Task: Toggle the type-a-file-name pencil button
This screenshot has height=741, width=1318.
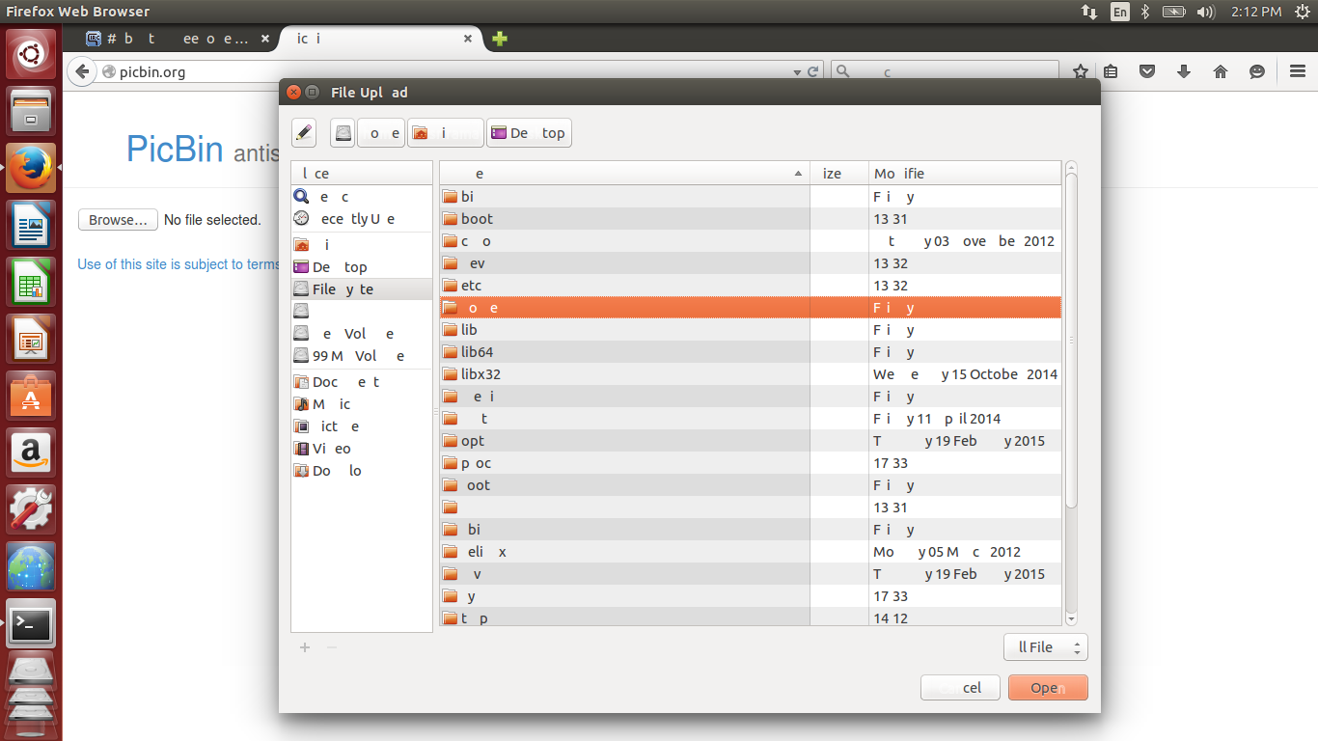Action: 304,133
